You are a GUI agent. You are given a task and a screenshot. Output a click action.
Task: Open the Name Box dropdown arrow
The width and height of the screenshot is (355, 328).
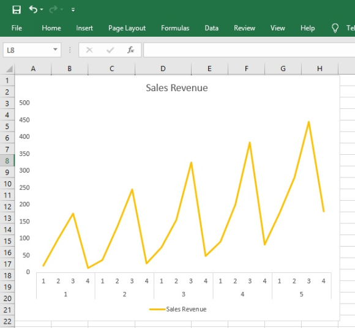pyautogui.click(x=55, y=50)
